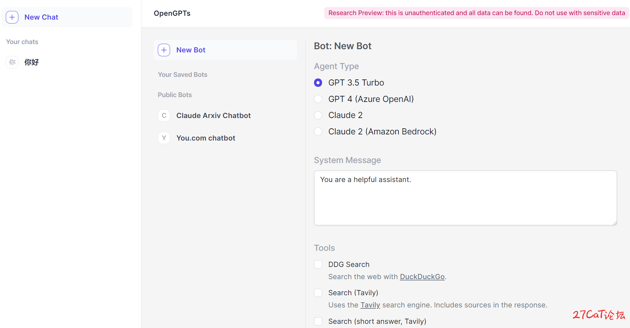The height and width of the screenshot is (328, 630).
Task: Click the Your Saved Bots heading
Action: click(x=183, y=75)
